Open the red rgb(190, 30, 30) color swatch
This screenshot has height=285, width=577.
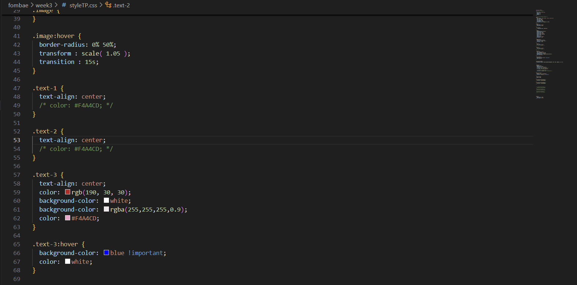(x=68, y=192)
